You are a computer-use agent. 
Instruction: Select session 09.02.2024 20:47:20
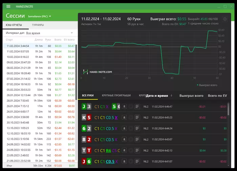click(x=39, y=62)
